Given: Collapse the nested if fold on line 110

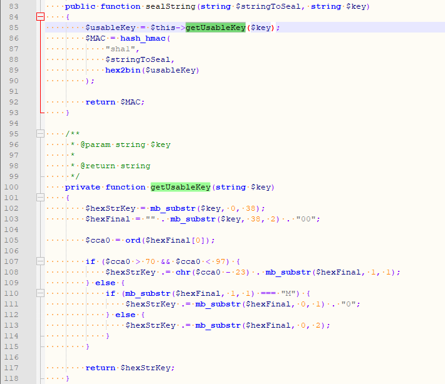Looking at the screenshot, I should point(41,293).
